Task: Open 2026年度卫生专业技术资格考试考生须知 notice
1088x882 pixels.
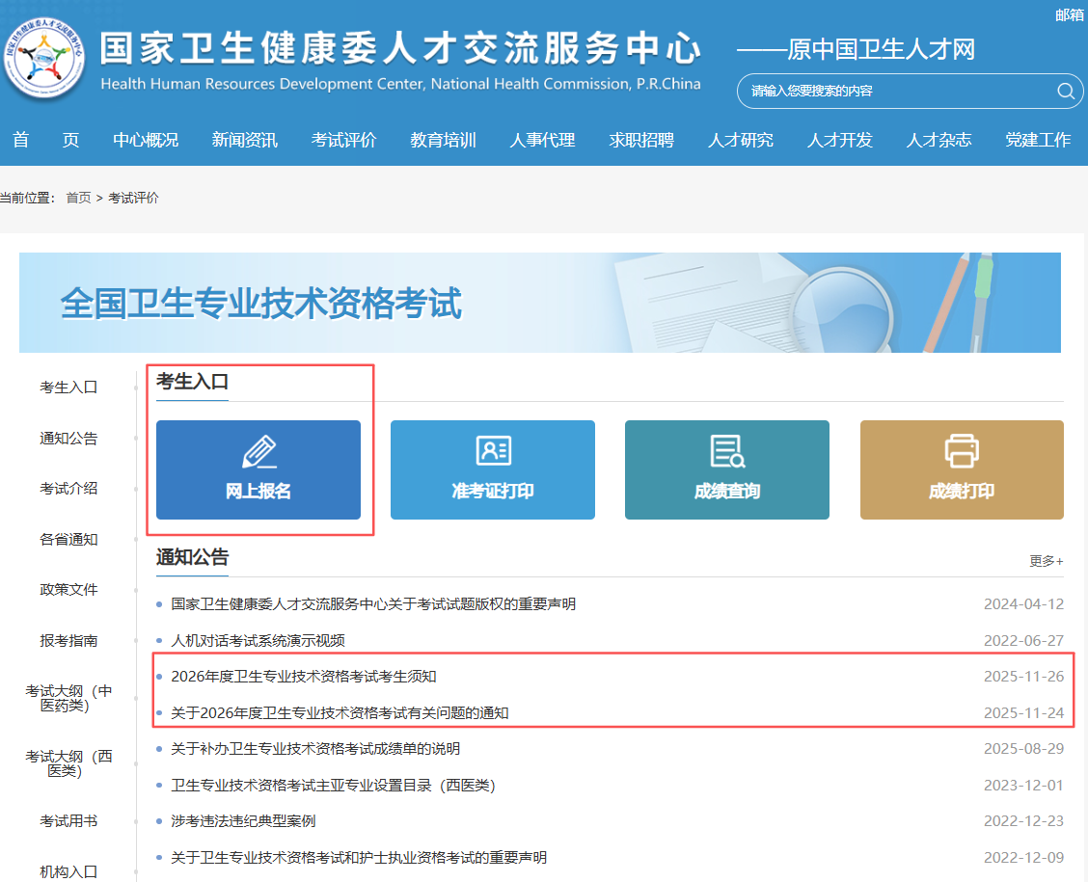Action: click(x=304, y=677)
